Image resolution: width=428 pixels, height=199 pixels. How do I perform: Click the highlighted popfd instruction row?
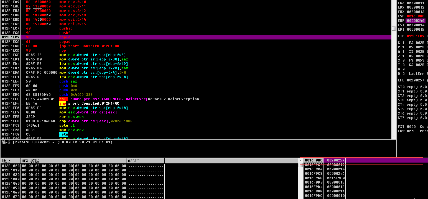click(x=196, y=37)
